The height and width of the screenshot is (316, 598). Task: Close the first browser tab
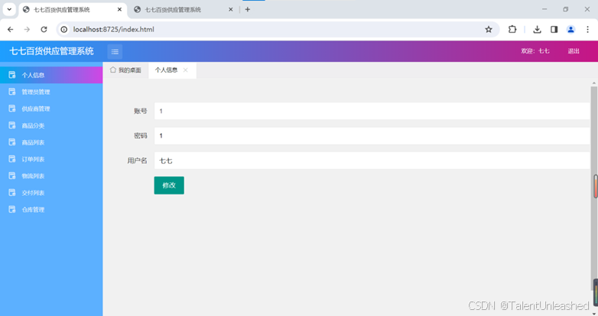[119, 9]
